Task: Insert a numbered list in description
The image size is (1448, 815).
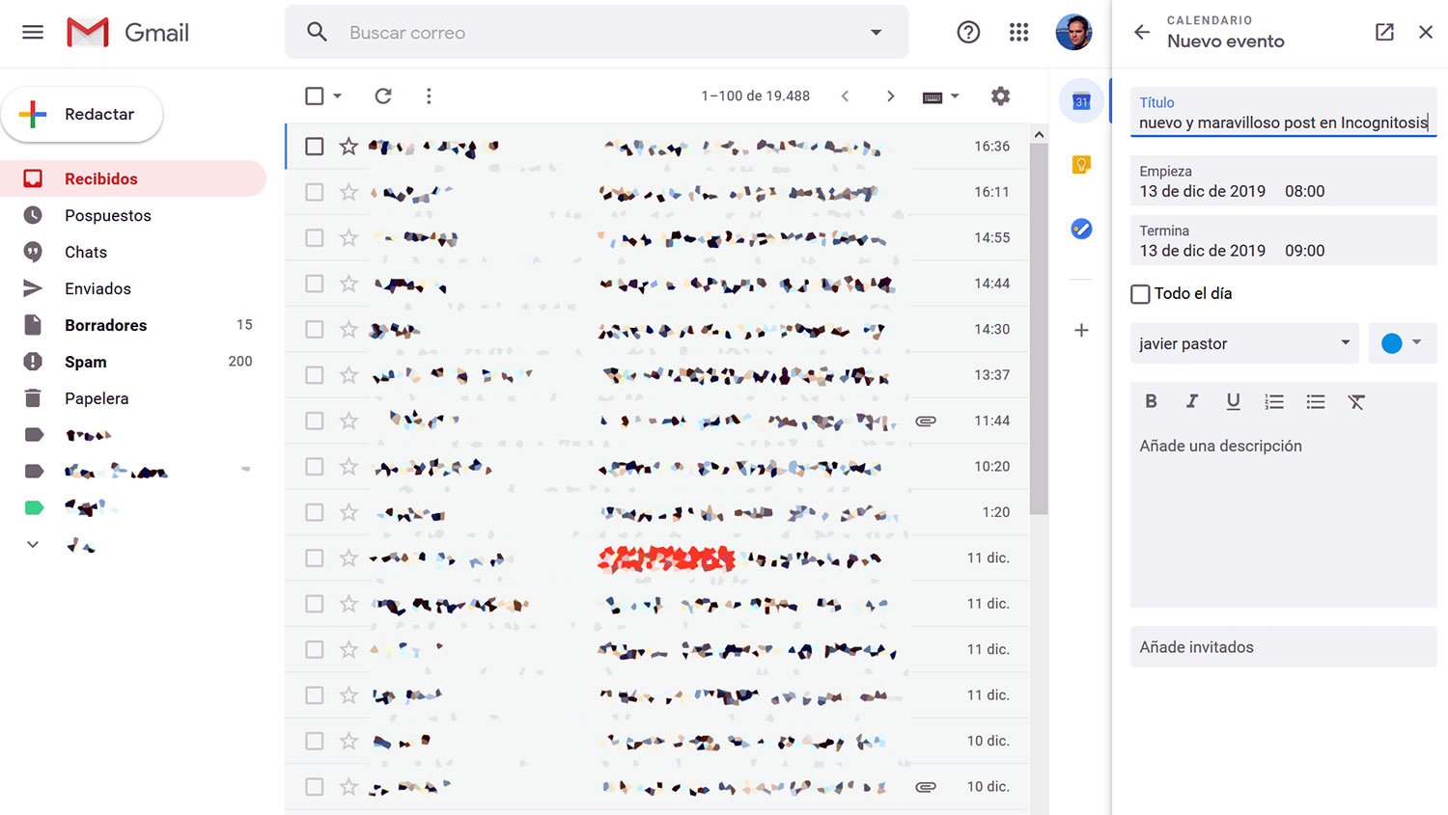Action: click(1274, 401)
